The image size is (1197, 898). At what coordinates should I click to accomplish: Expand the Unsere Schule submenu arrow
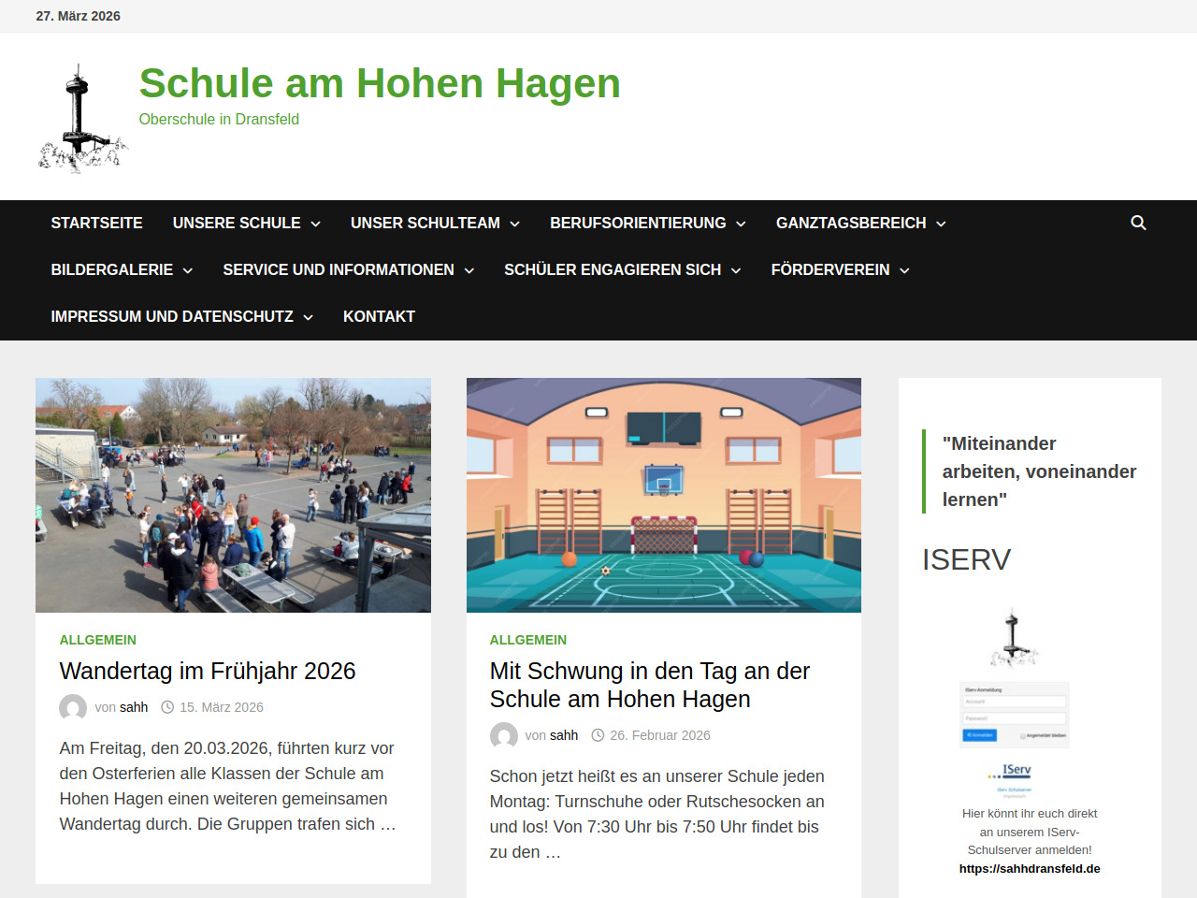pyautogui.click(x=316, y=224)
